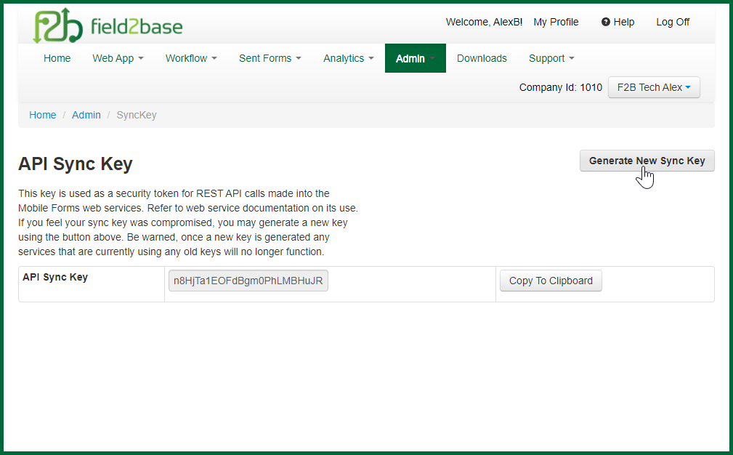This screenshot has height=455, width=733.
Task: Open Help via the question mark icon
Action: [617, 22]
